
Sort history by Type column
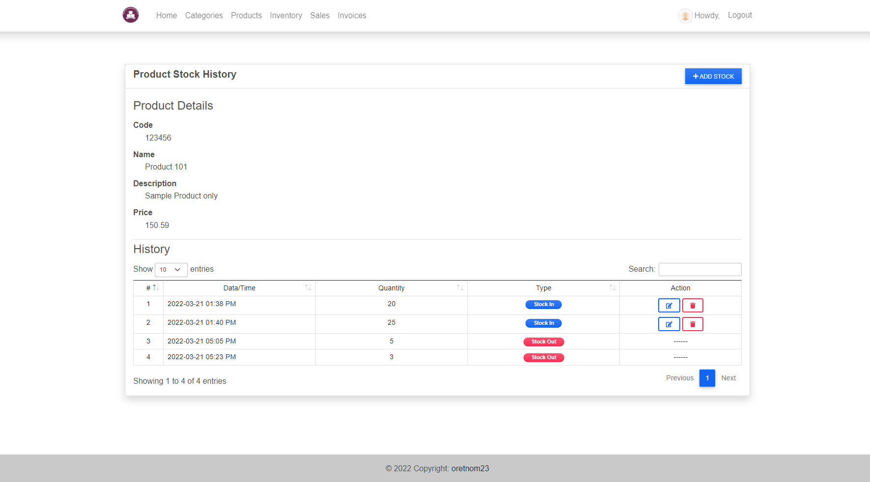[x=544, y=288]
